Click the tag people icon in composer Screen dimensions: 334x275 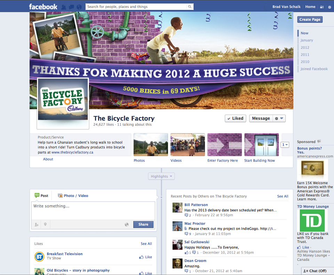point(37,224)
